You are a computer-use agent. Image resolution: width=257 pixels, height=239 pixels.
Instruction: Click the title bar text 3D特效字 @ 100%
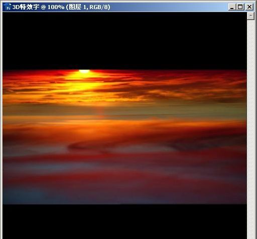(x=38, y=7)
